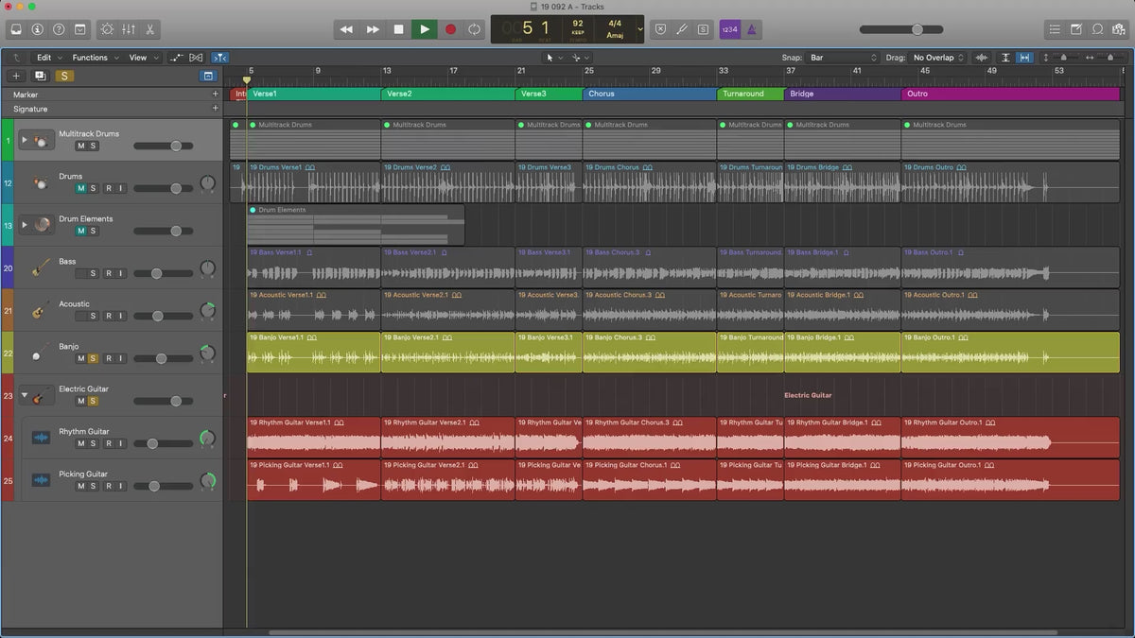Image resolution: width=1135 pixels, height=638 pixels.
Task: Enable the count-in 1234 button
Action: pos(729,29)
